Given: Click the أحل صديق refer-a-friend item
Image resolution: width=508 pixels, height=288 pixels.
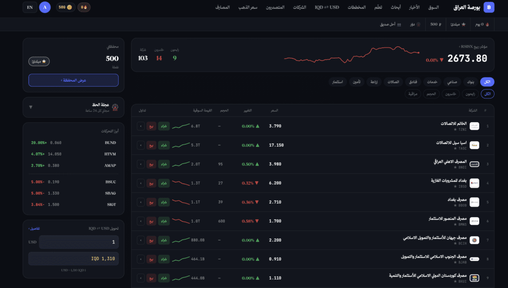Looking at the screenshot, I should pos(390,24).
